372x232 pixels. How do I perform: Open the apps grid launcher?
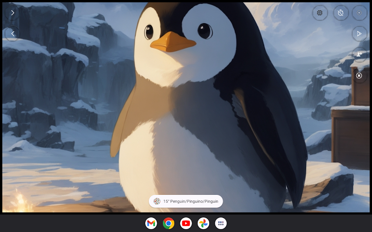[x=221, y=223]
